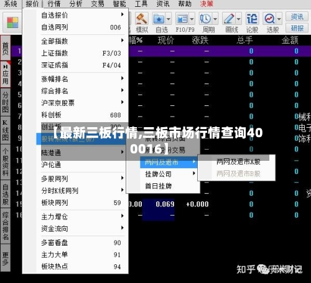
Task: Open the 交易 menu
Action: [98, 4]
